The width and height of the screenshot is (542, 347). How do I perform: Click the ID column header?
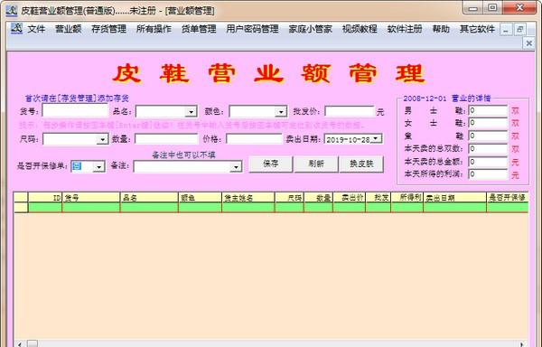pyautogui.click(x=45, y=197)
